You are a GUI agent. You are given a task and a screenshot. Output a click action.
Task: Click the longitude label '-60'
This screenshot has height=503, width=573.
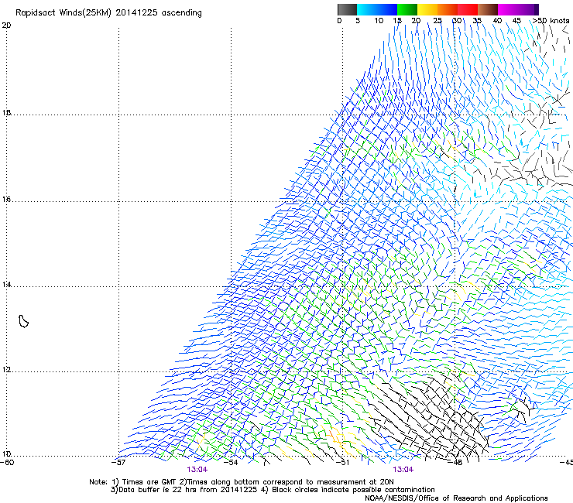[x=7, y=463]
